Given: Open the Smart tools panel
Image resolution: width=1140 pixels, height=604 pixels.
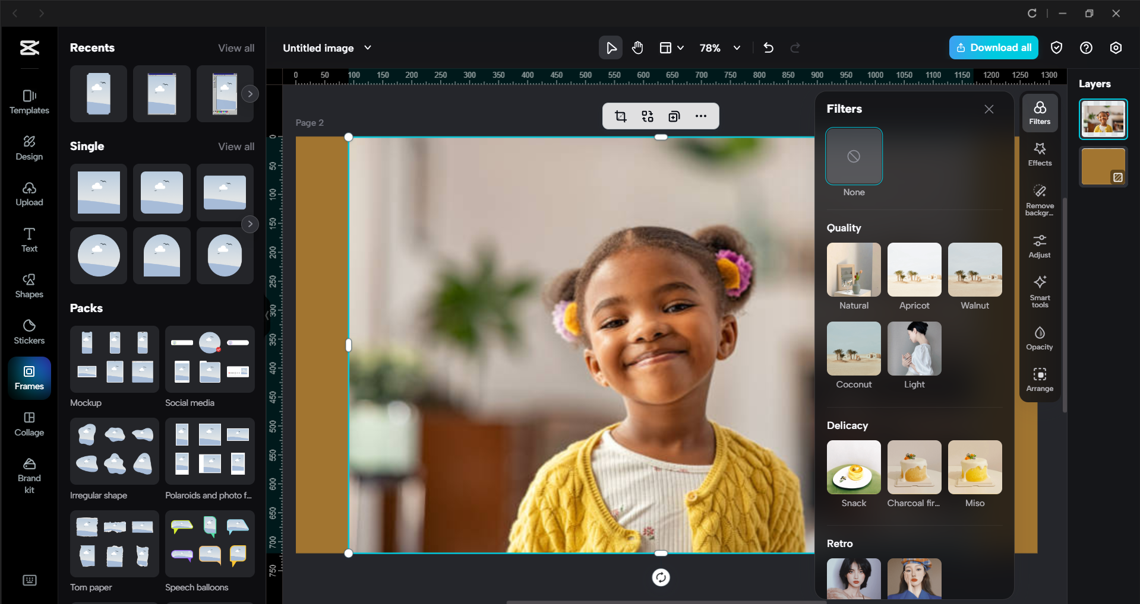Looking at the screenshot, I should (1039, 291).
